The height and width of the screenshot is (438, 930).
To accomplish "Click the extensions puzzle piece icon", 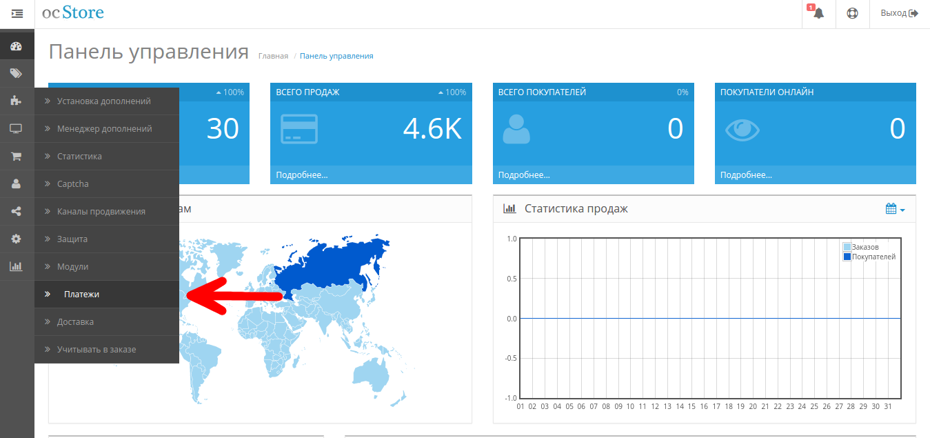I will coord(17,101).
